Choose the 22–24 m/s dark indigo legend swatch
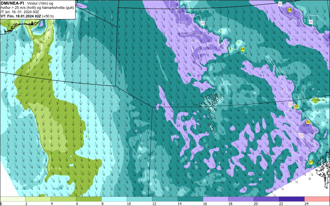330x206 pixels. (x=292, y=199)
